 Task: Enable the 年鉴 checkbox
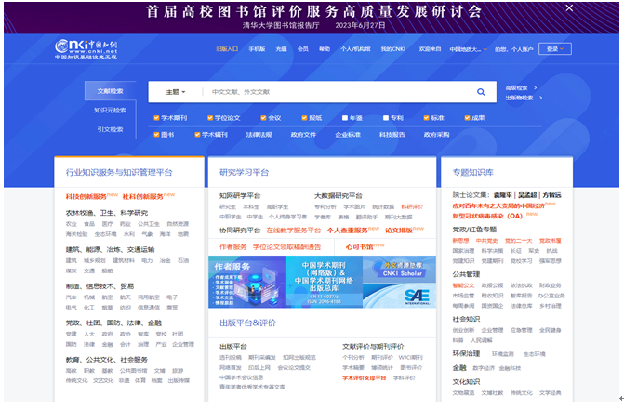click(x=345, y=118)
